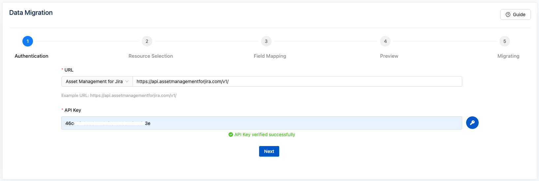Click the API Key verified successfully message

pyautogui.click(x=264, y=135)
